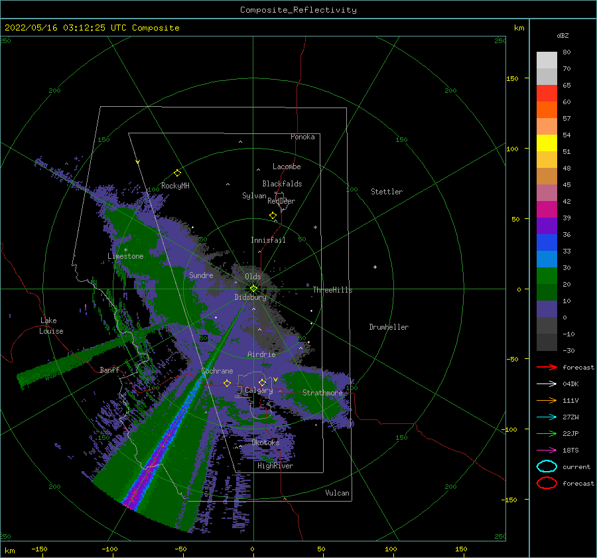The height and width of the screenshot is (558, 597).
Task: Click the magenta 18TS arrow icon
Action: (x=547, y=451)
